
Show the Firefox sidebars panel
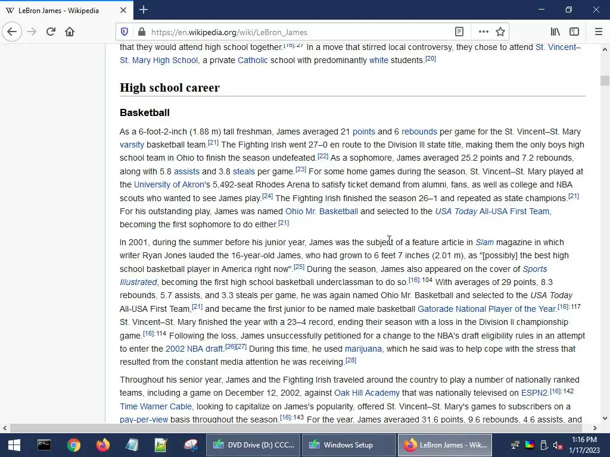(574, 32)
